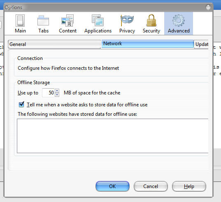Select the Security padlock icon
Screen dimensions: 221x202
(x=151, y=21)
